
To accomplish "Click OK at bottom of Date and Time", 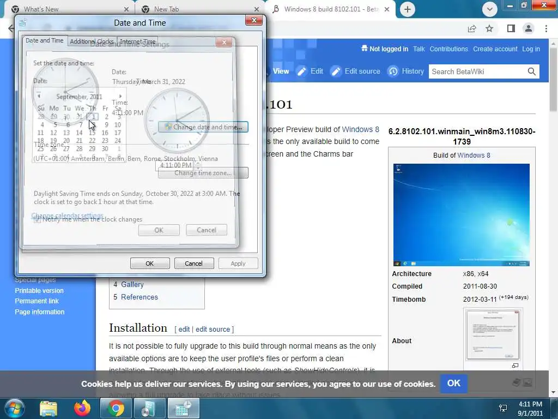I will (150, 264).
